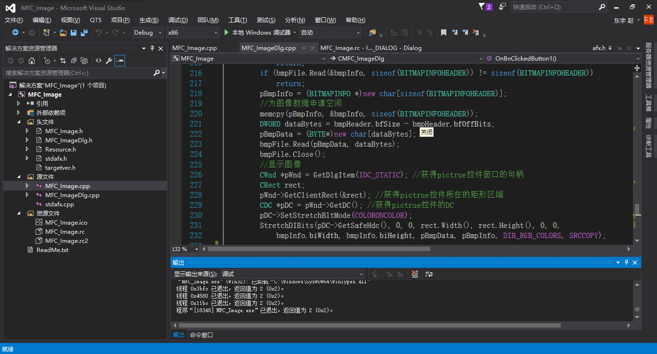
Task: Click the Navigate Backward arrow in main toolbar
Action: point(15,32)
